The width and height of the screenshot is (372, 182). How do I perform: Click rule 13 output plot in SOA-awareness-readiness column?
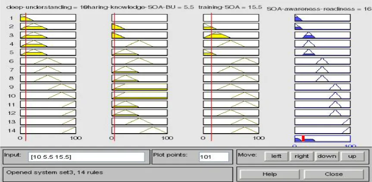pyautogui.click(x=322, y=122)
